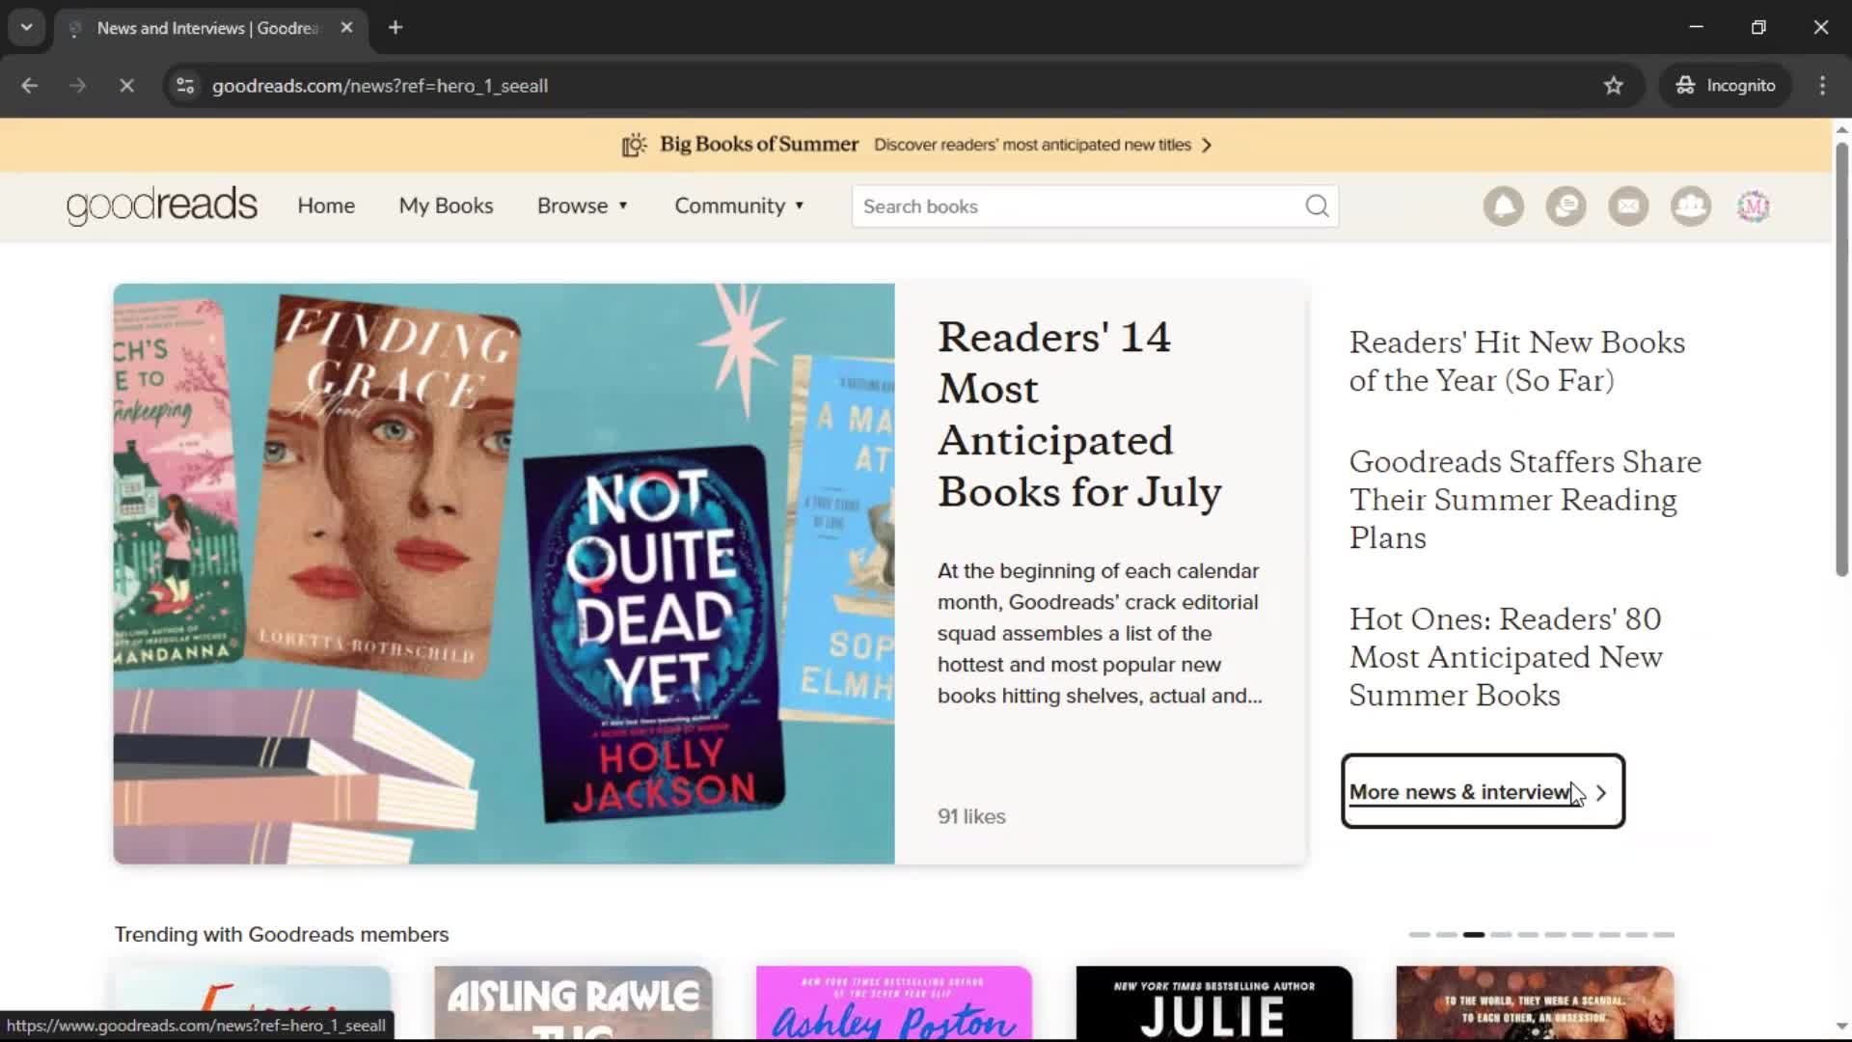Screen dimensions: 1852x1042
Task: Click the Not Quite Dead Yet cover image
Action: [x=654, y=634]
